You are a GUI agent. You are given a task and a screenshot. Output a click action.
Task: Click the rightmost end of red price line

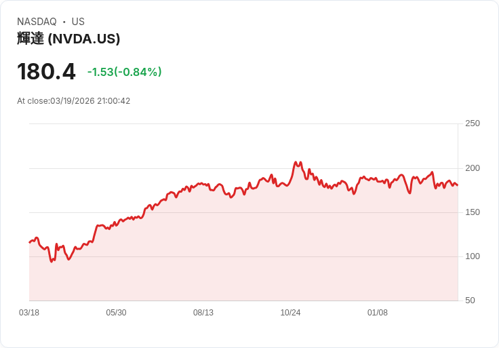pos(458,185)
